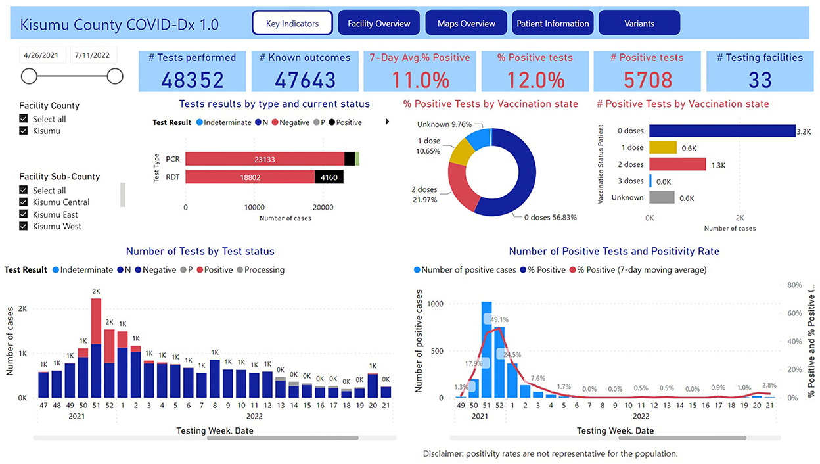
Task: Click the week 51 bar in Positive Tests chart
Action: [487, 350]
